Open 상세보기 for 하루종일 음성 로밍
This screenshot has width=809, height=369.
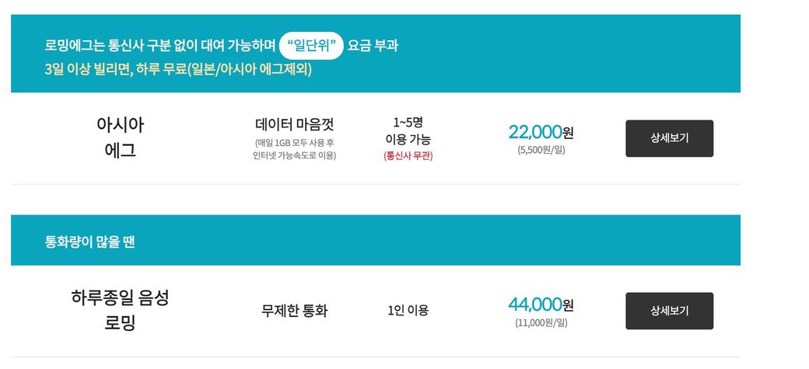point(669,311)
